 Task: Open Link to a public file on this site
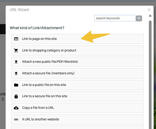coord(77,85)
